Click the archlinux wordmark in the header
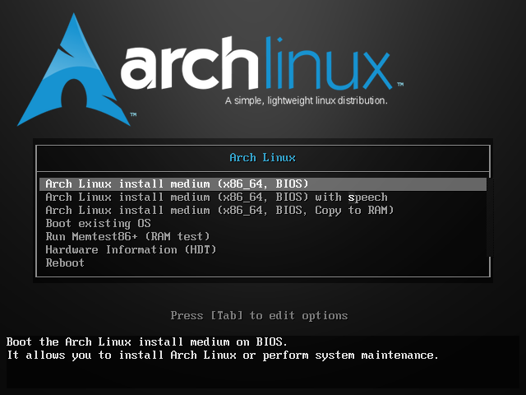 tap(256, 64)
